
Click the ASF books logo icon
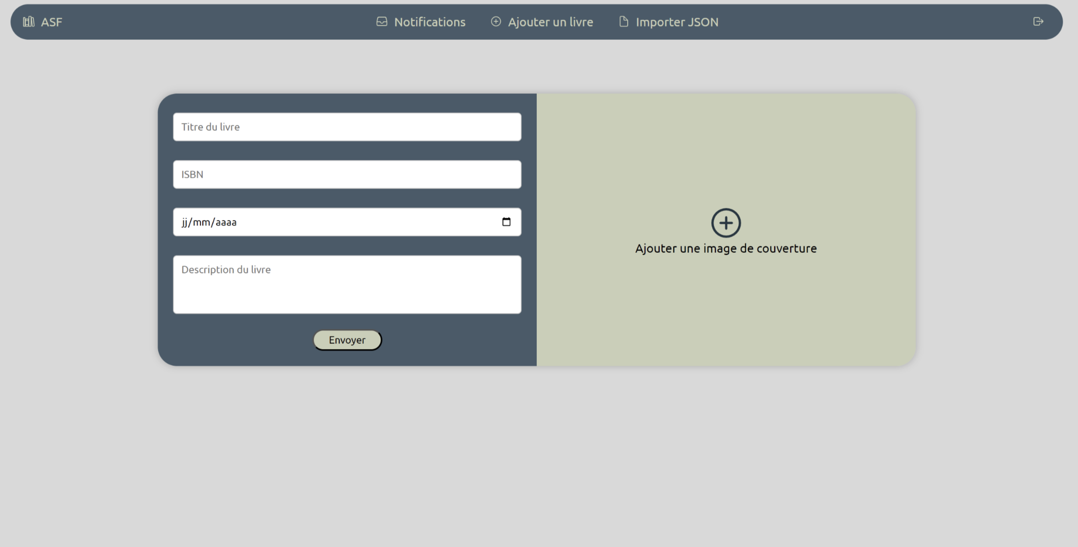point(29,22)
